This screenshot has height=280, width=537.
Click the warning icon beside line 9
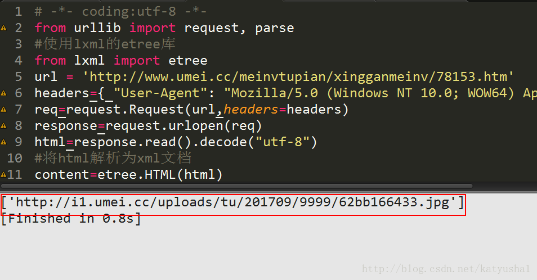[x=3, y=142]
